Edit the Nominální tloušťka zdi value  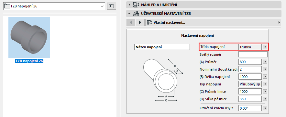pyautogui.click(x=250, y=69)
